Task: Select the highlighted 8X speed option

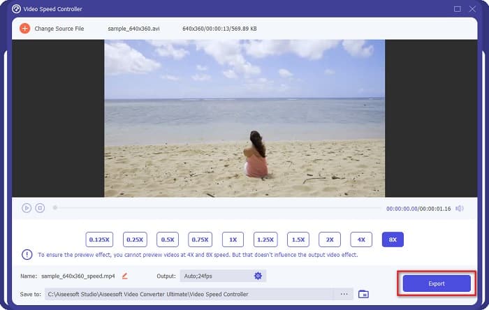Action: (x=393, y=239)
